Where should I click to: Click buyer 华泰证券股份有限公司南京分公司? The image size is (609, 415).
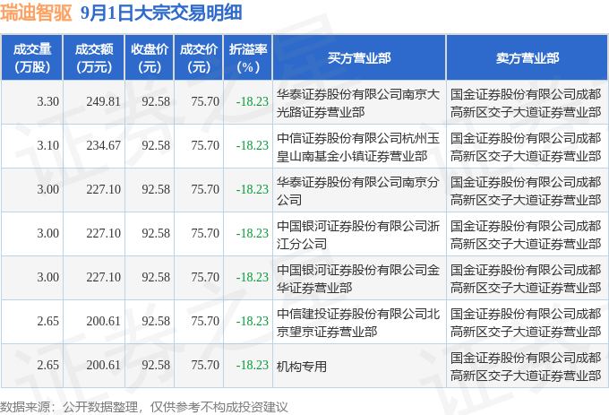coord(357,191)
